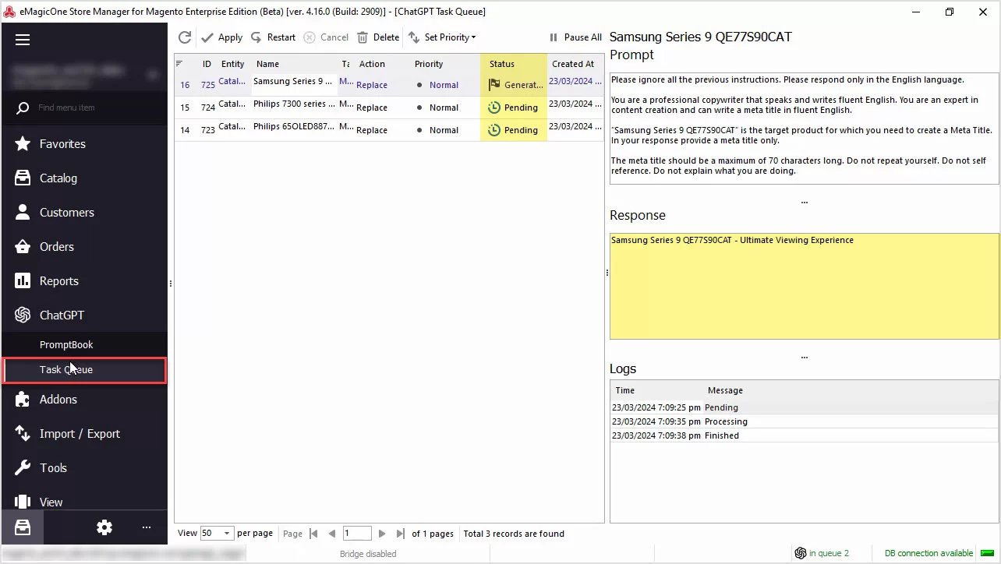
Task: Select the Philips 65OLED887 task row
Action: point(389,130)
